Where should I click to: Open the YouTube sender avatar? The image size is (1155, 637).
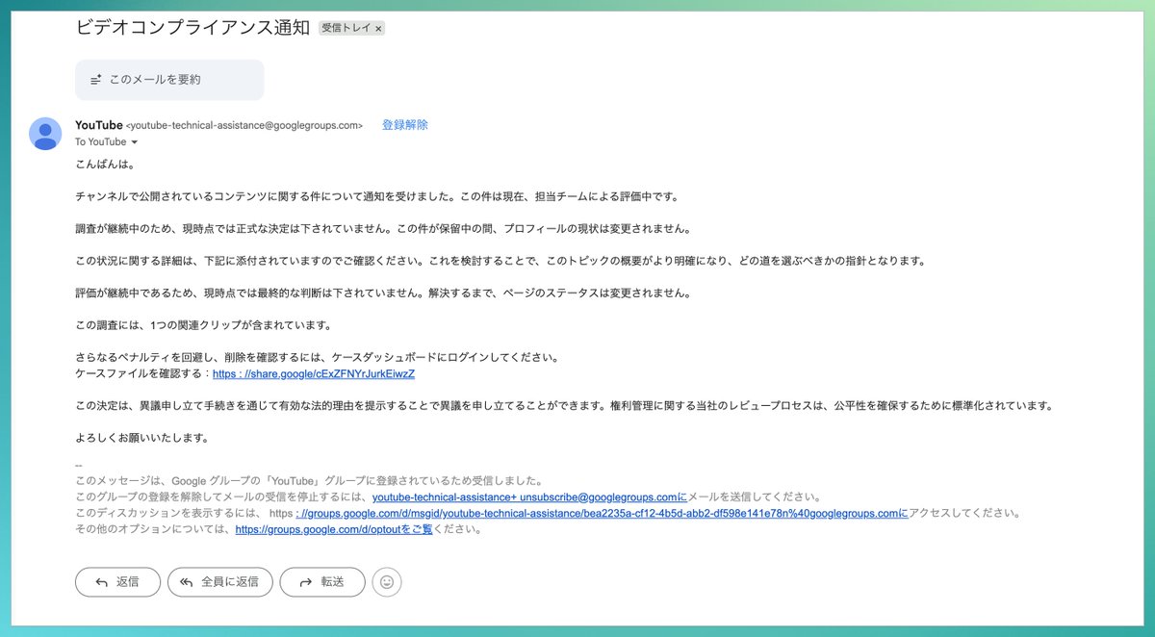45,134
